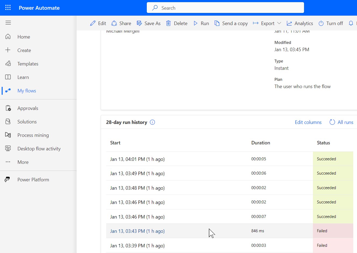Click the Create plus icon

(x=8, y=50)
